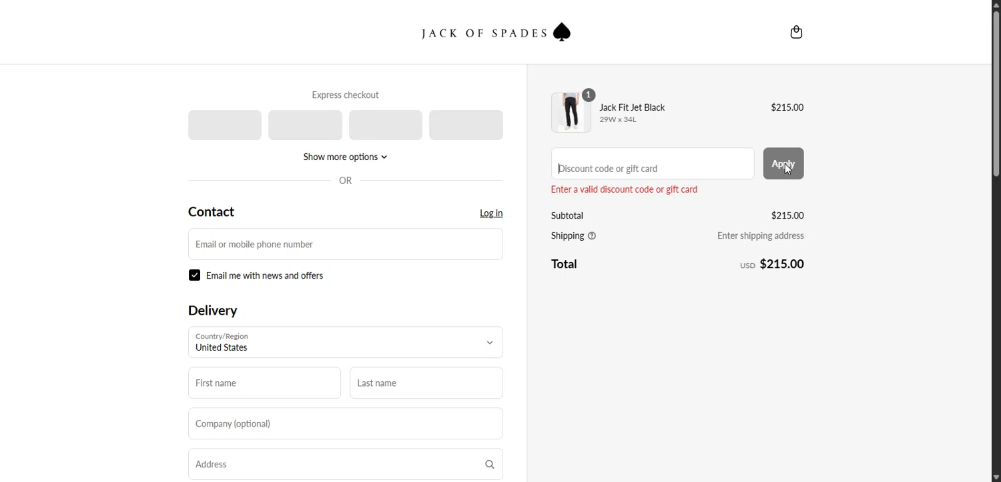1001x482 pixels.
Task: Click the Company (optional) field
Action: pyautogui.click(x=345, y=424)
